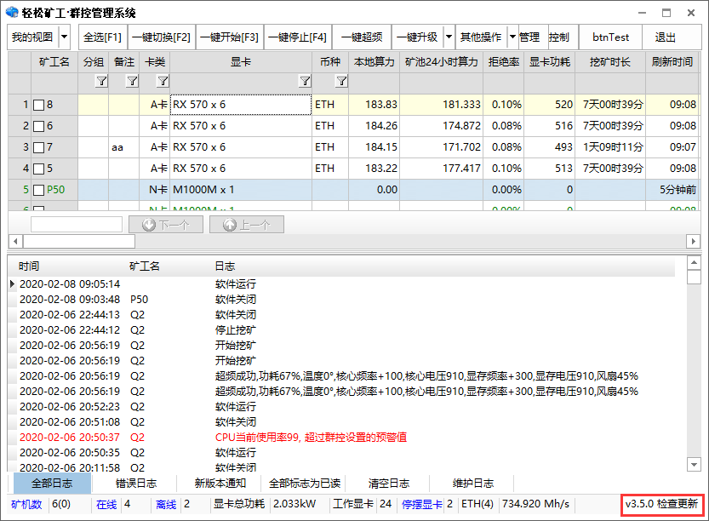Click the v3.5.0 检查更新 link
This screenshot has width=709, height=521.
(x=663, y=504)
